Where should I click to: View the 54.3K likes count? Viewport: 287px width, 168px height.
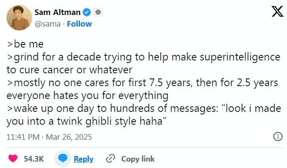34,159
